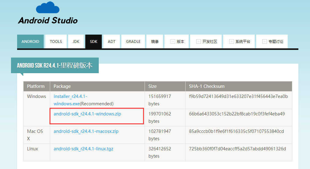Switch to the JDK tab
The height and width of the screenshot is (169, 310).
76,41
